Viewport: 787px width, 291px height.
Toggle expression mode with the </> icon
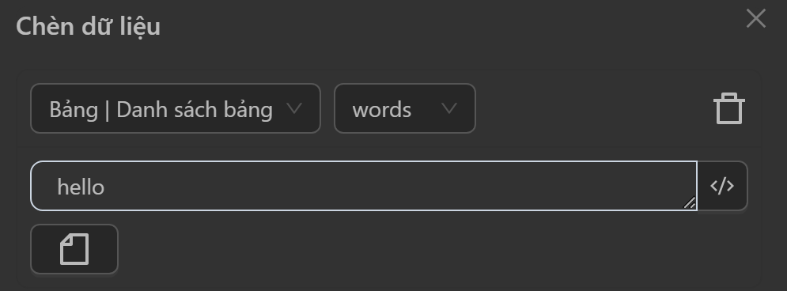pyautogui.click(x=722, y=186)
